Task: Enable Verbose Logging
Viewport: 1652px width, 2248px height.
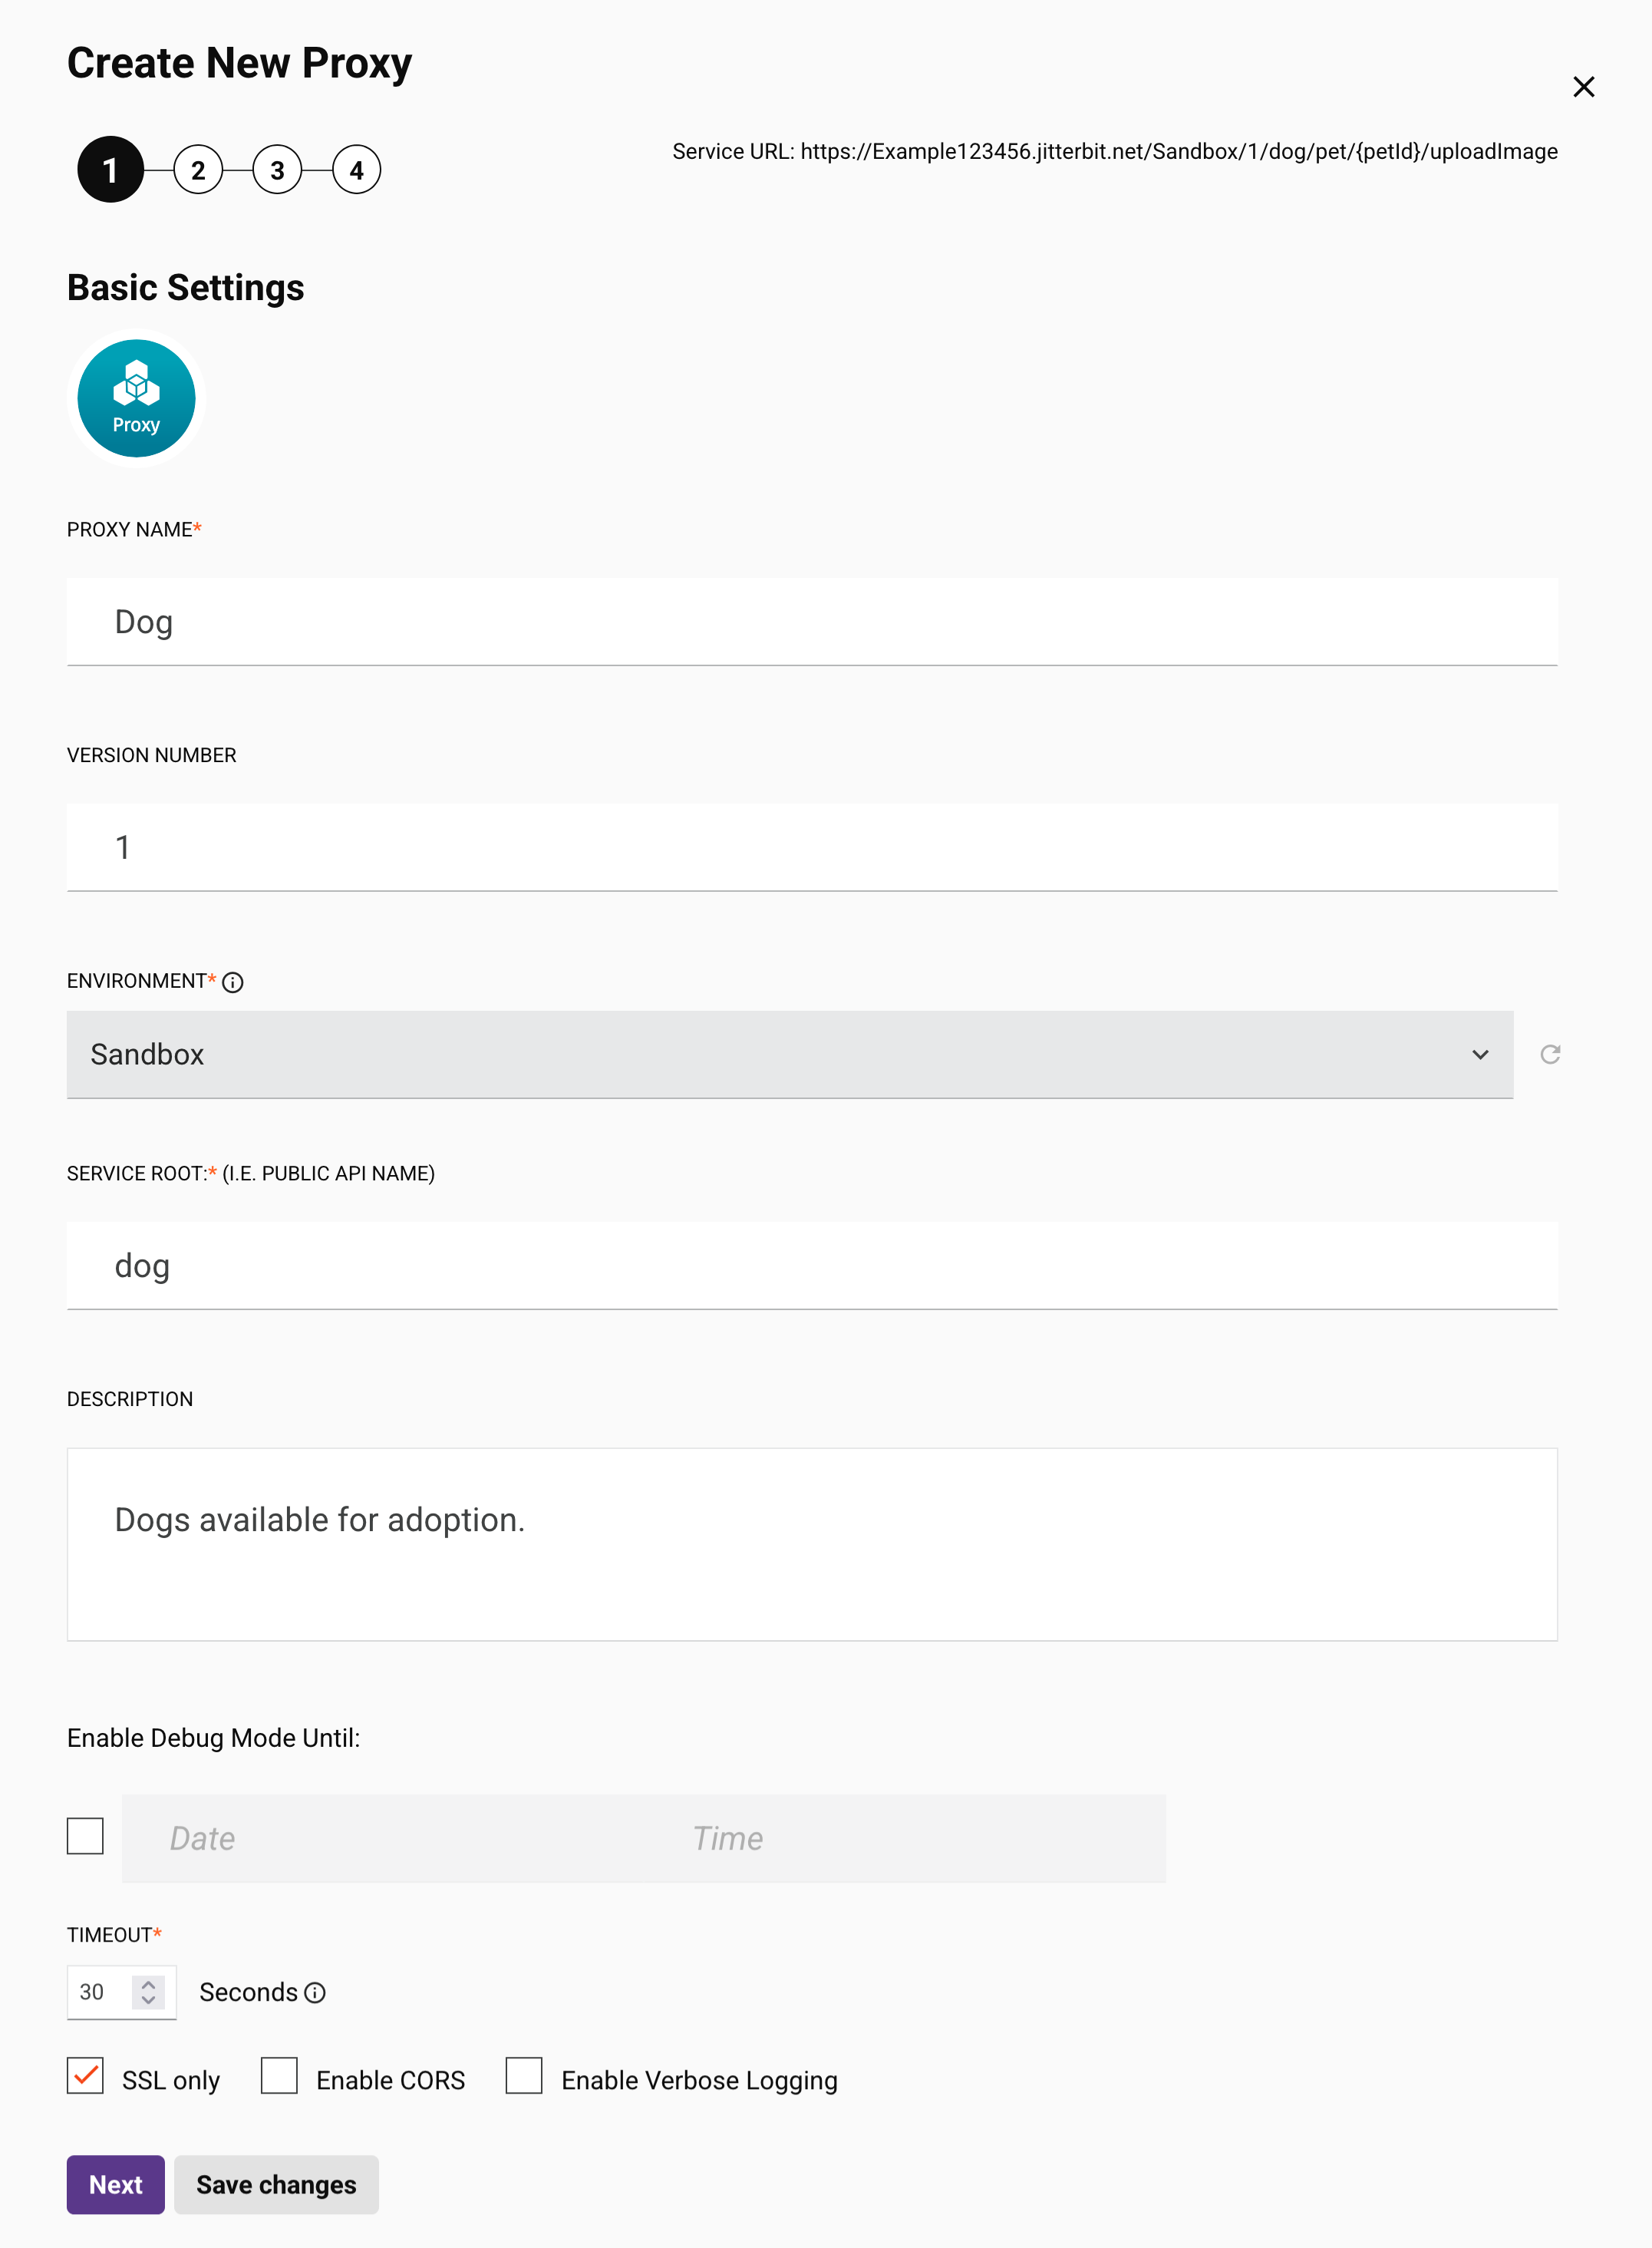Action: point(524,2077)
